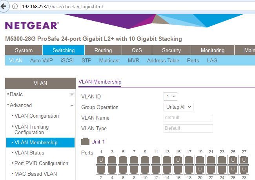255x180 pixels.
Task: Select the LAG submenu item
Action: (212, 60)
